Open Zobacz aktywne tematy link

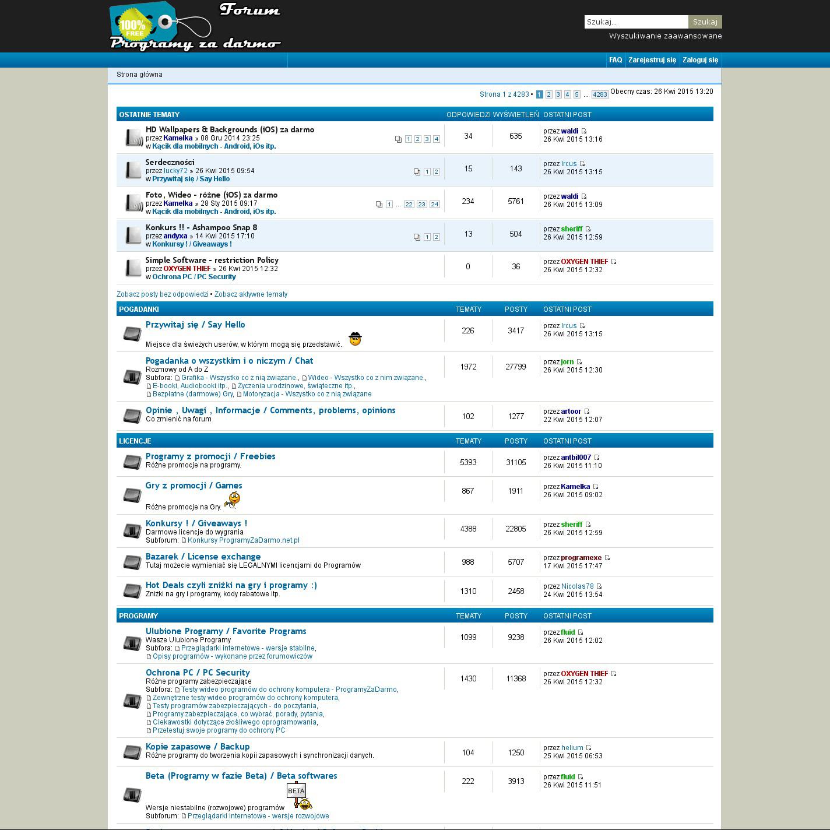(x=251, y=294)
